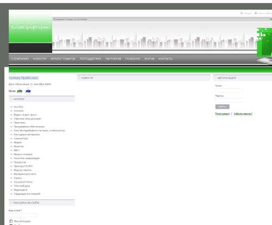This screenshot has height=225, width=272.
Task: Click the Дата обновления text line
Action: (30, 84)
